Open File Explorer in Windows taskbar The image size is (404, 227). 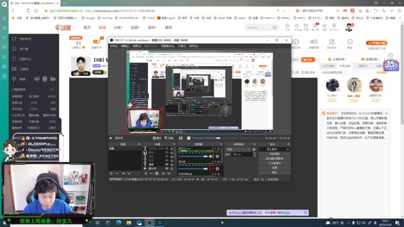coord(129,222)
